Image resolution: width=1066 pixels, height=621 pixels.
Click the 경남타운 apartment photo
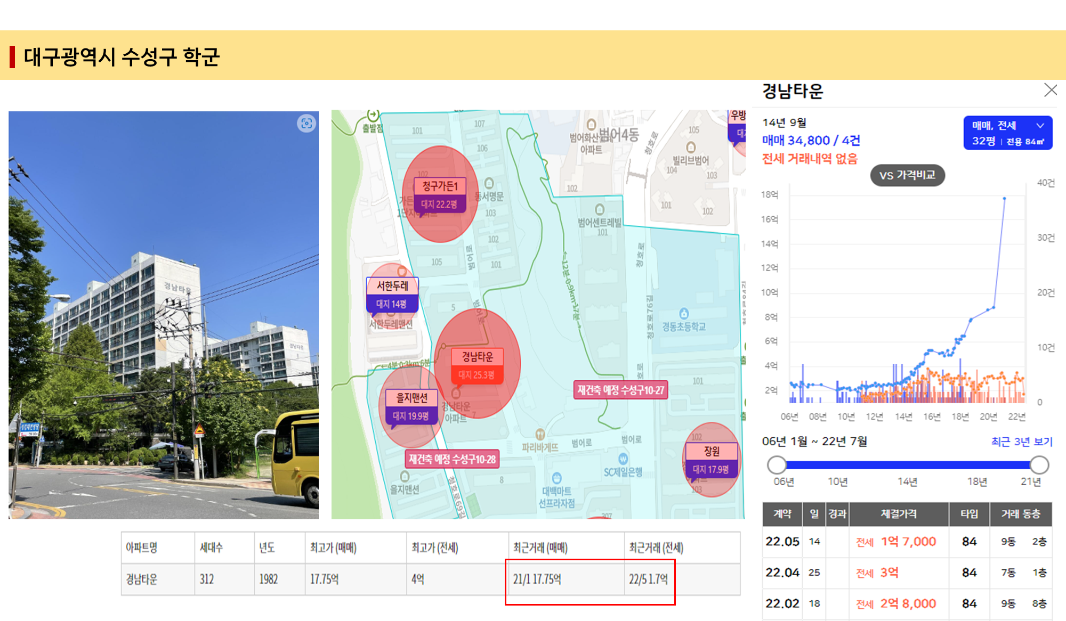pos(164,315)
